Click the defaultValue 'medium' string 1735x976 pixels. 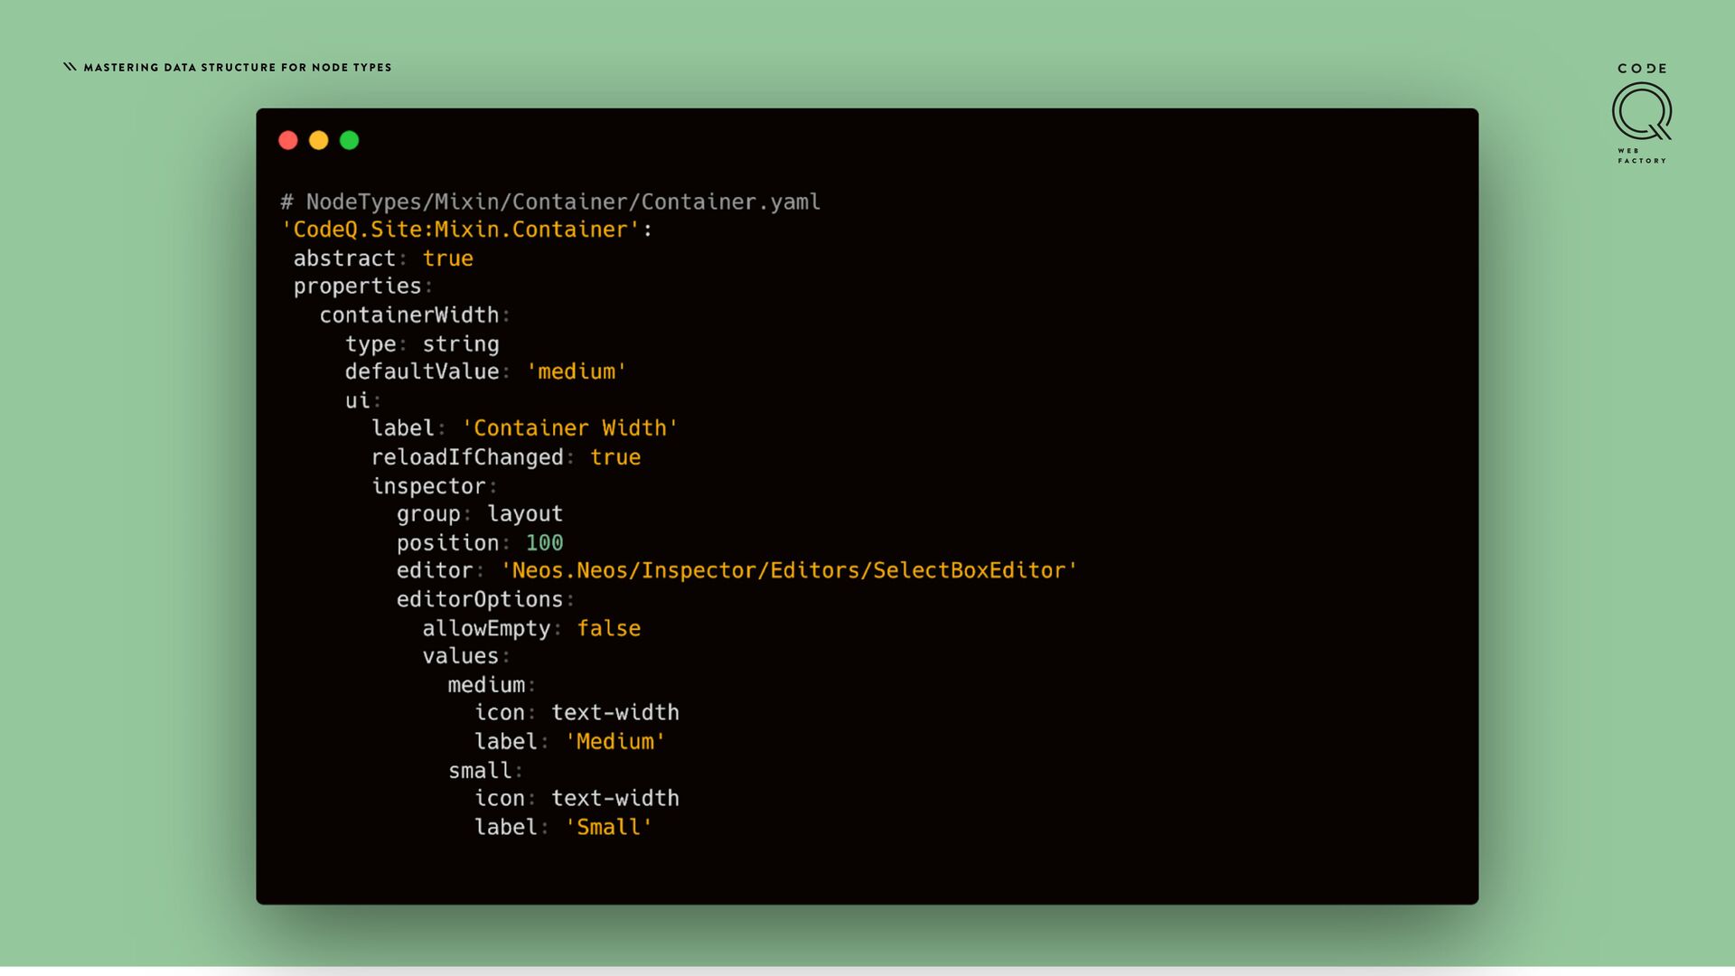[x=576, y=371]
